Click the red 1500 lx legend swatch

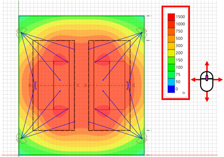coord(171,17)
